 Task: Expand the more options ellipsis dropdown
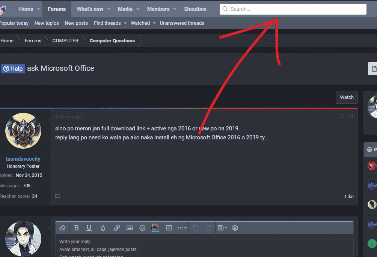click(182, 228)
